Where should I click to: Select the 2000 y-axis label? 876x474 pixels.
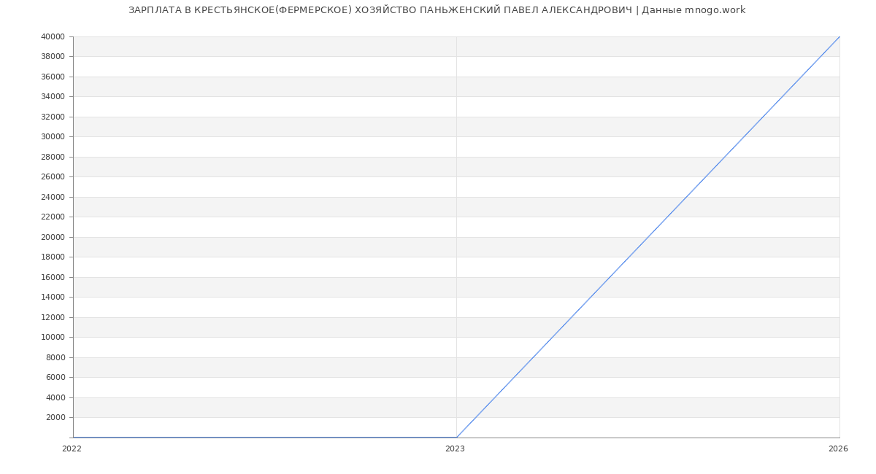(x=55, y=418)
